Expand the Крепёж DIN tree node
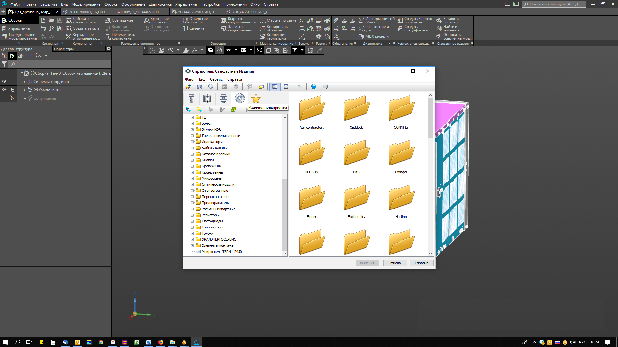The width and height of the screenshot is (618, 347). click(x=192, y=166)
